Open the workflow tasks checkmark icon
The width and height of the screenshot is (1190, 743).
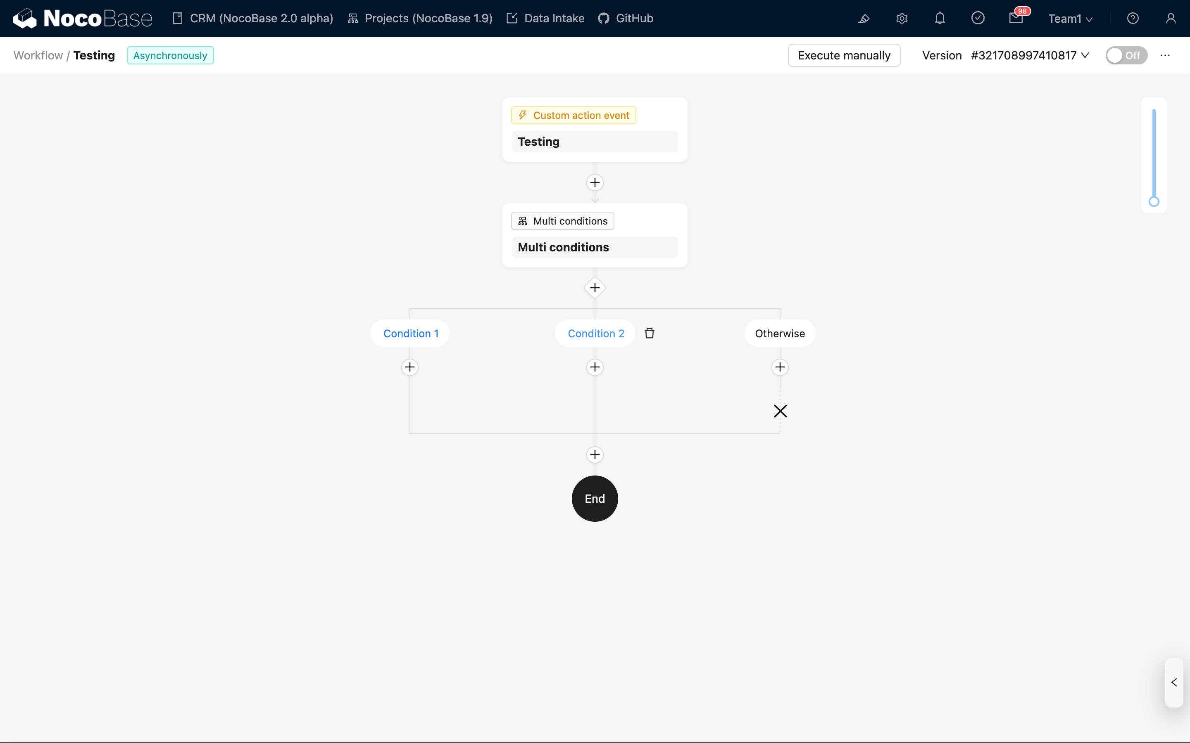tap(978, 19)
